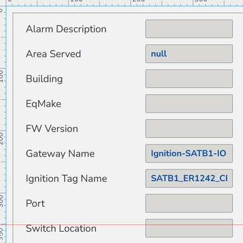Click the Building label text
243x243 pixels.
coord(44,79)
